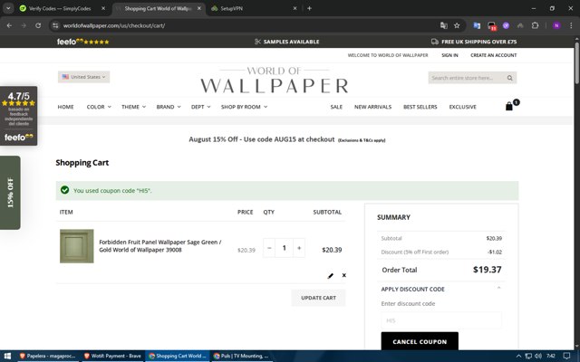Screen dimensions: 580x362
Task: Click the browser address bar URL
Action: pos(114,25)
